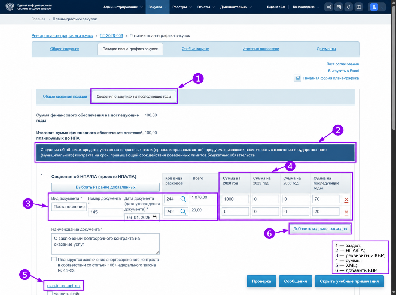Click the printer icon for plan print form

click(x=297, y=78)
